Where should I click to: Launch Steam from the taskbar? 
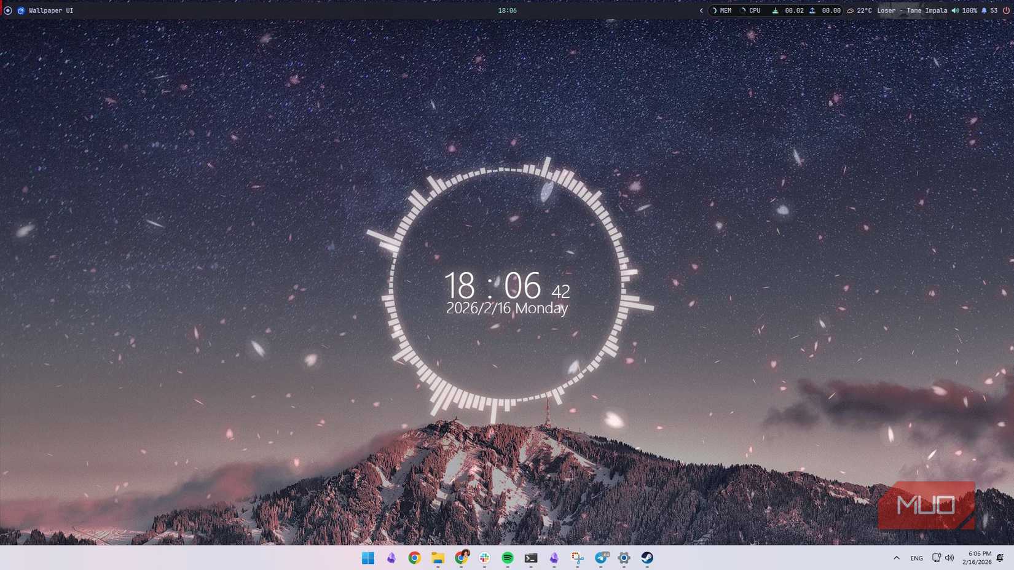pos(647,558)
